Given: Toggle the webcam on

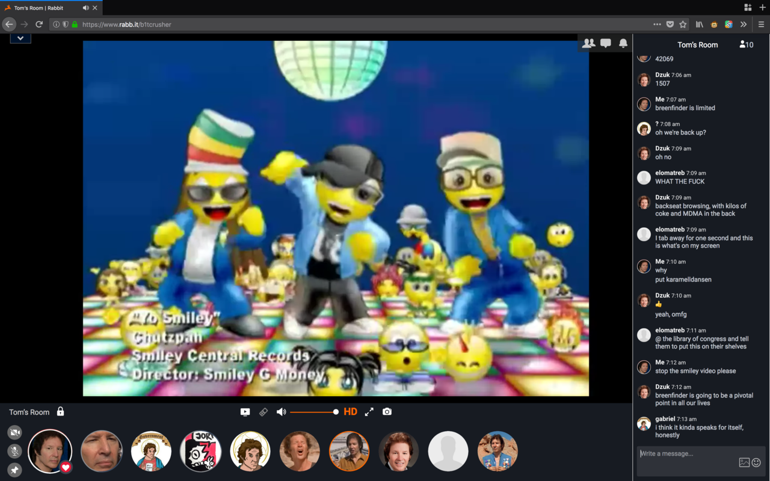Looking at the screenshot, I should tap(14, 432).
